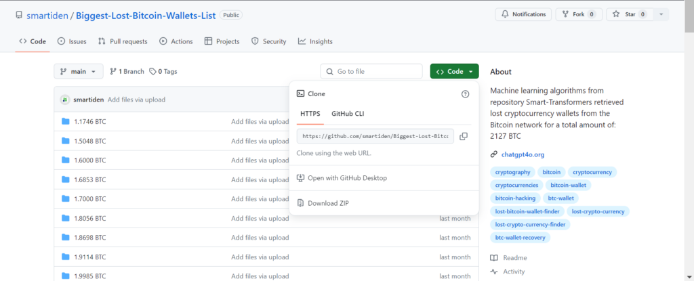Viewport: 694px width, 281px height.
Task: Click the btc-wallet topic tag
Action: click(x=560, y=198)
